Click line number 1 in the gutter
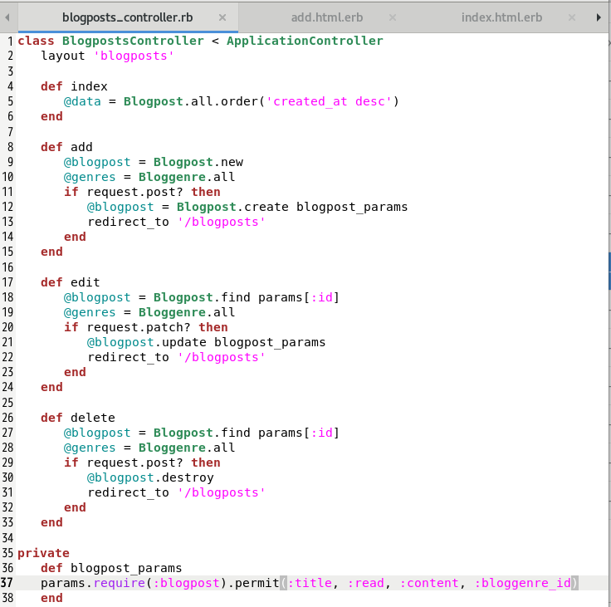Viewport: 611px width, 607px height. point(11,41)
